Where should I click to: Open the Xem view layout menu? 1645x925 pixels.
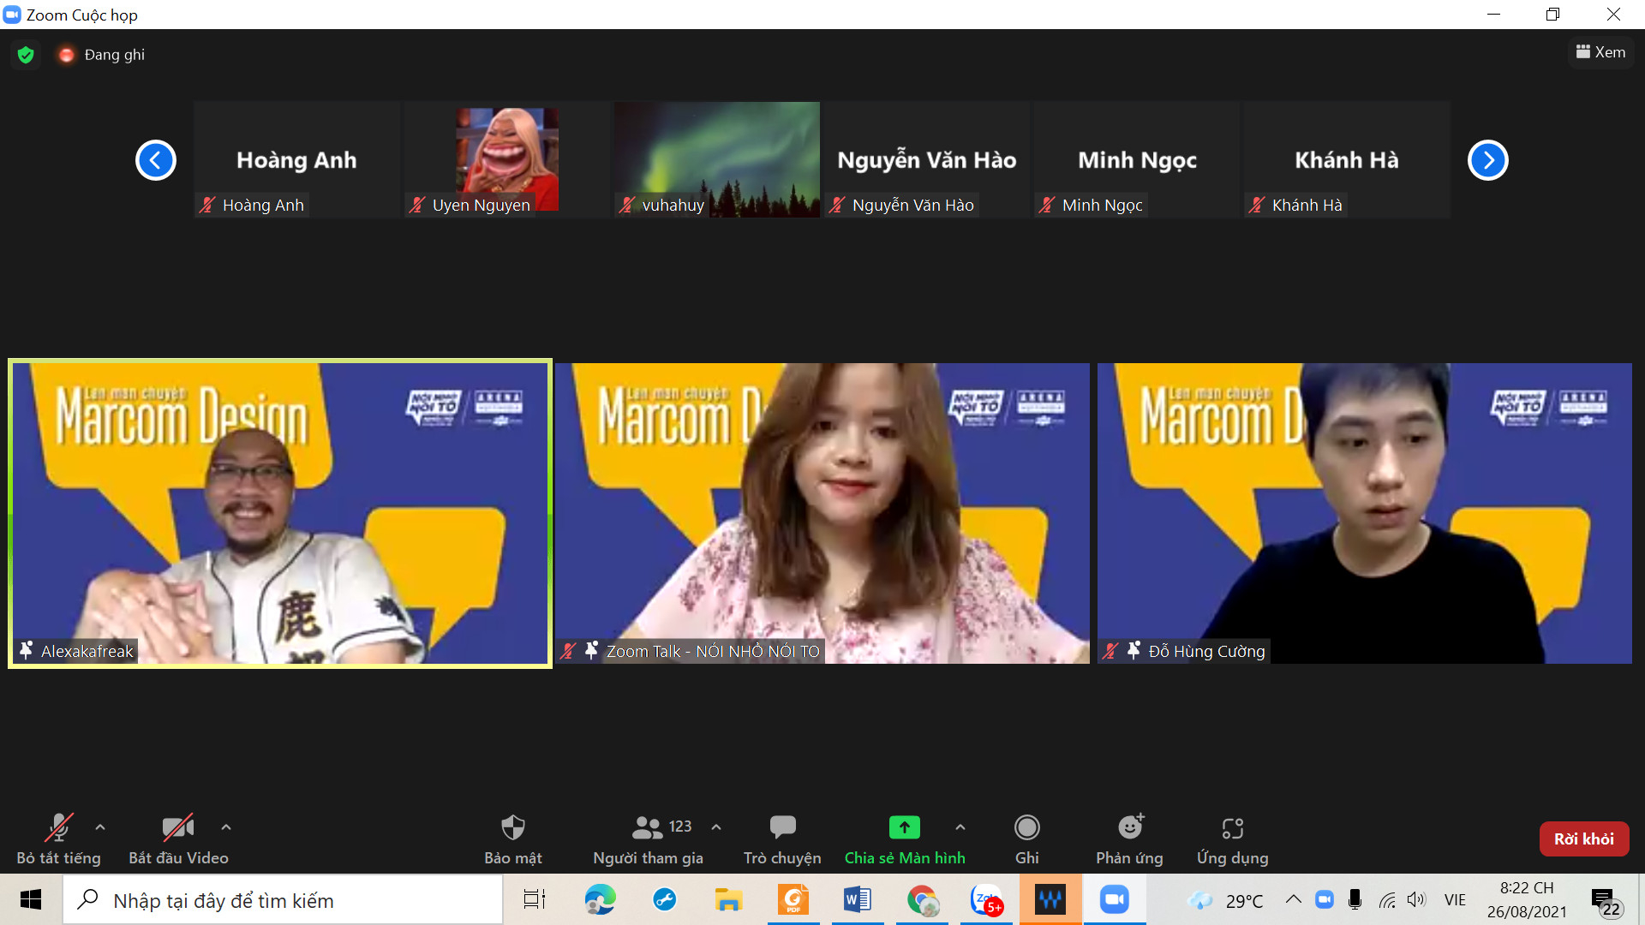pos(1600,52)
